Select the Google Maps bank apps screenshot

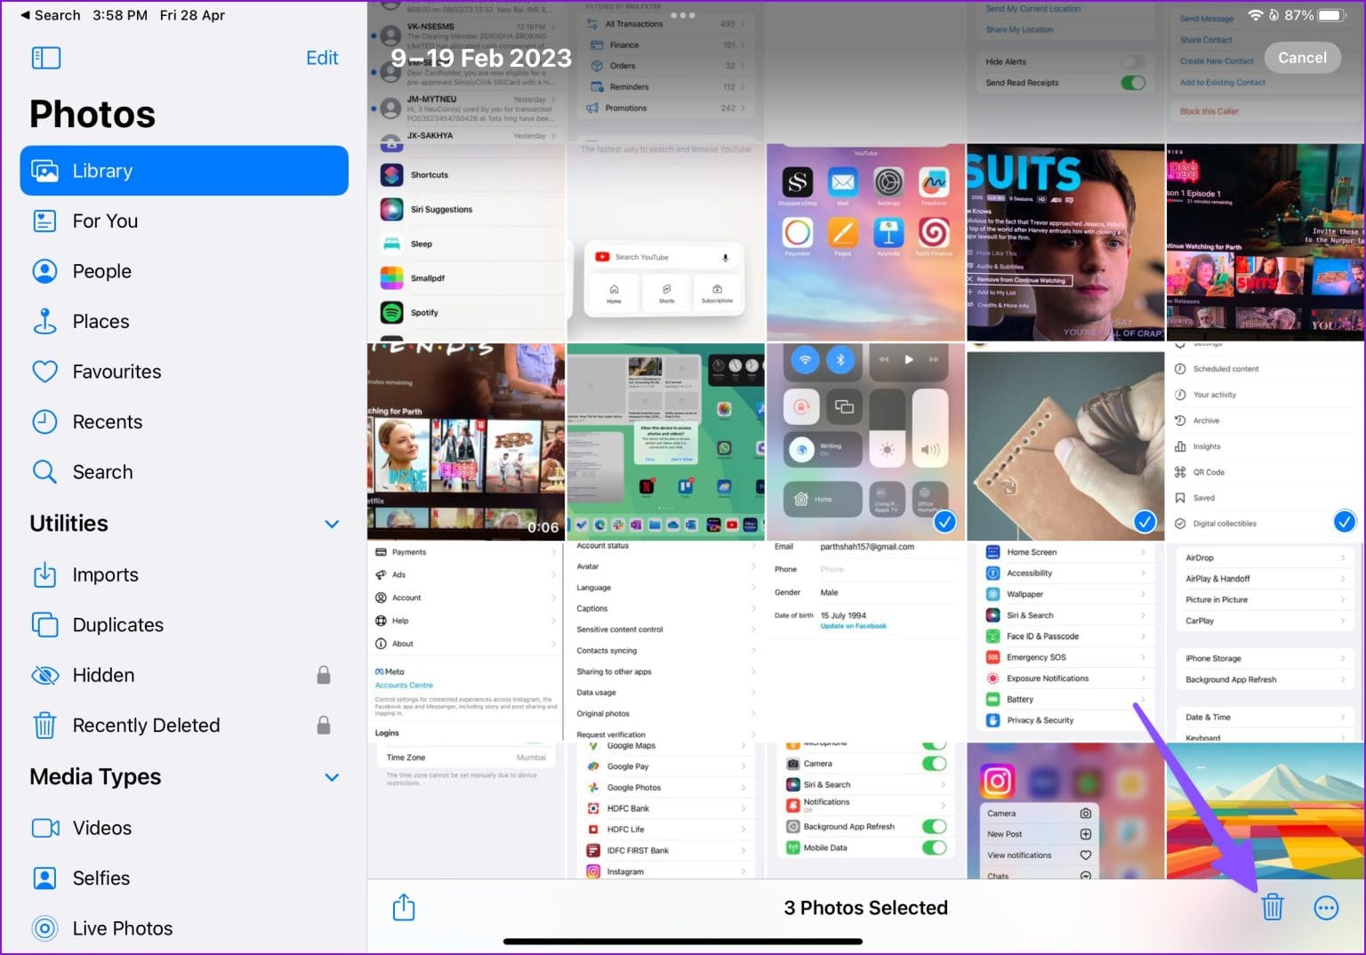666,810
